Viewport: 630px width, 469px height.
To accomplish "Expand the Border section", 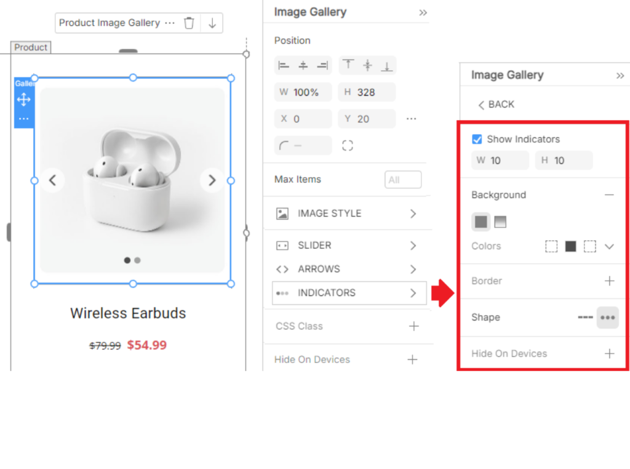I will (609, 281).
